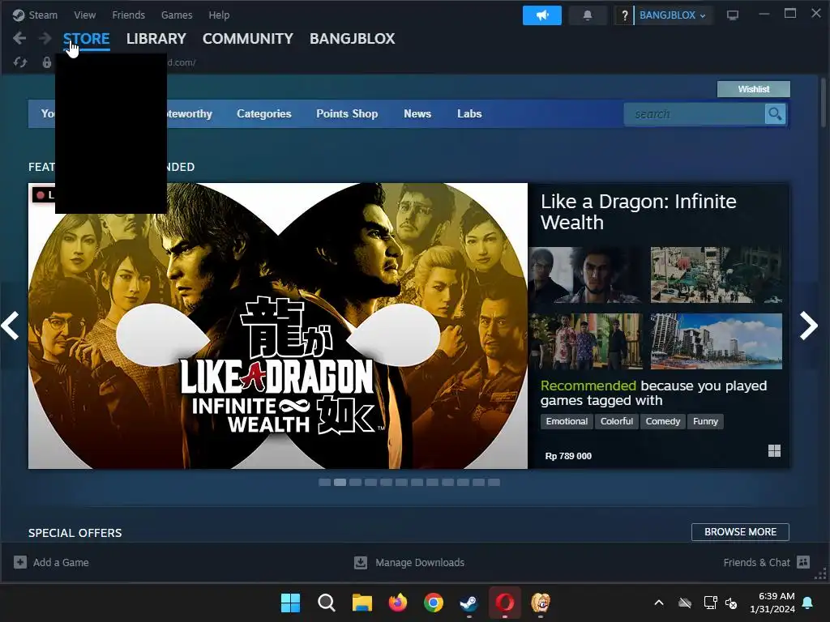The image size is (830, 622).
Task: Click the BROWSE MORE button
Action: pyautogui.click(x=740, y=532)
